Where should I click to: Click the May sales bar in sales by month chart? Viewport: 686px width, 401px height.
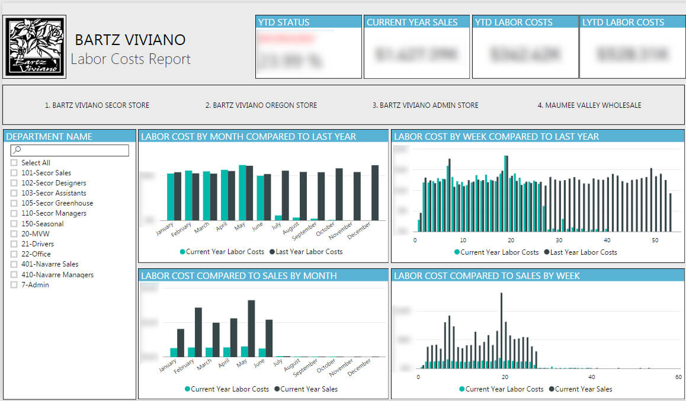251,328
